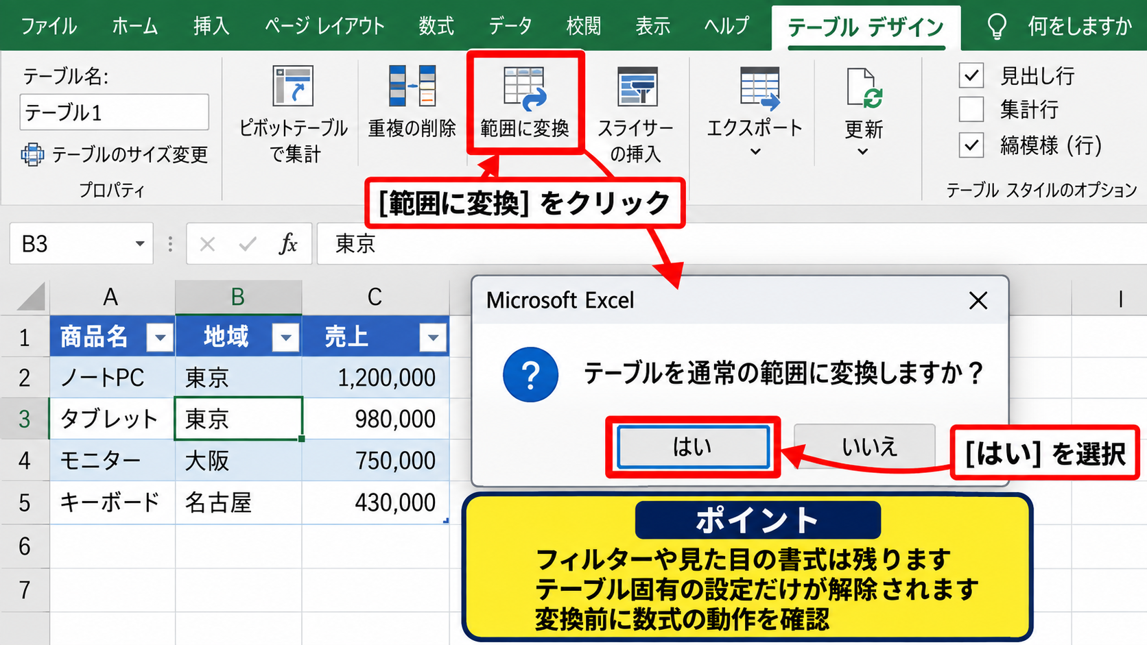
Task: Select cell containing キーボード
Action: 113,502
